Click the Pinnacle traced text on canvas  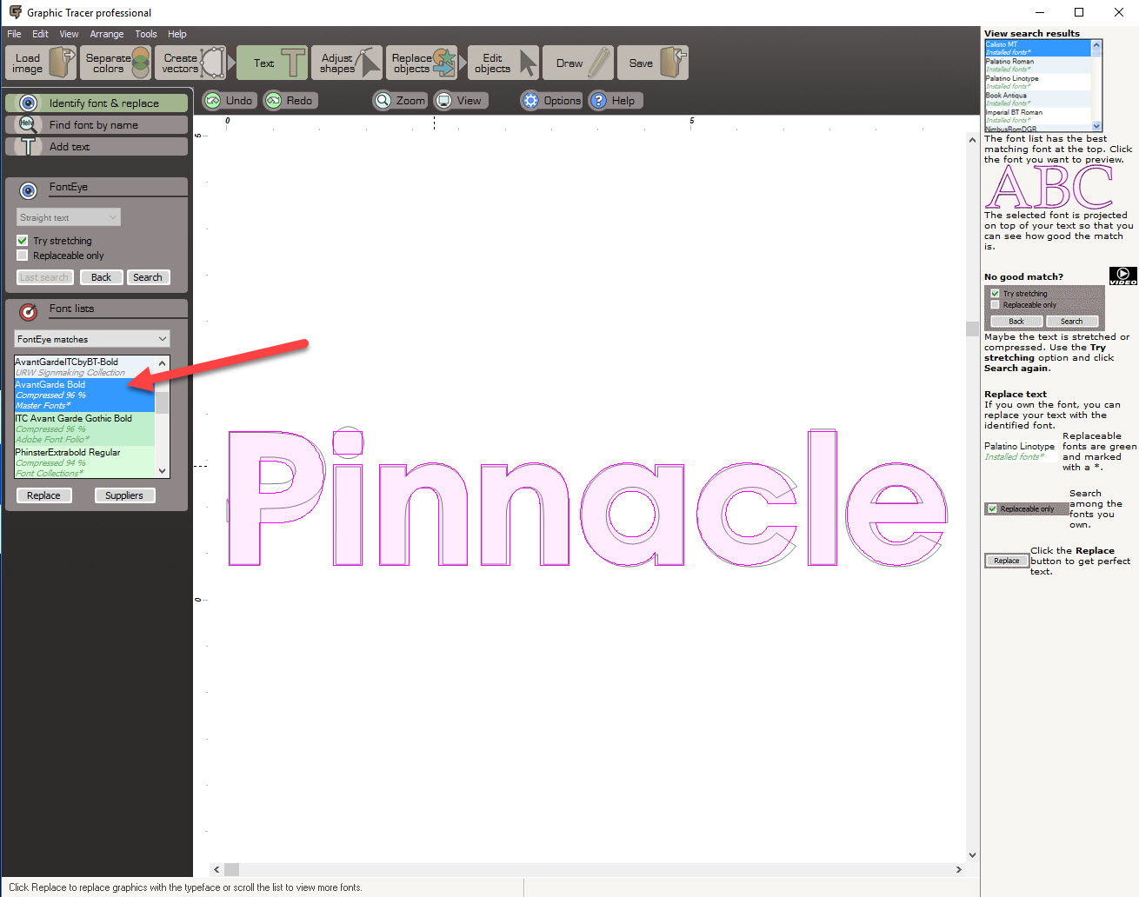587,497
